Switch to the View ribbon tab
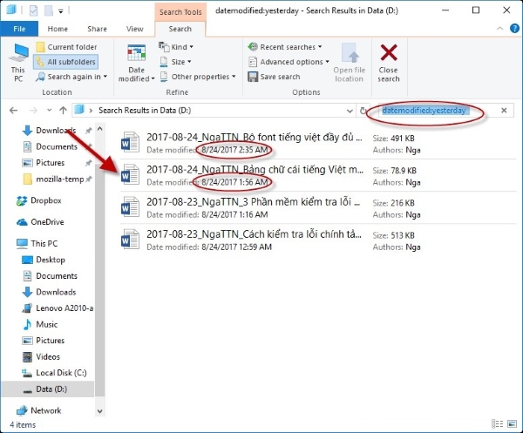 coord(134,29)
